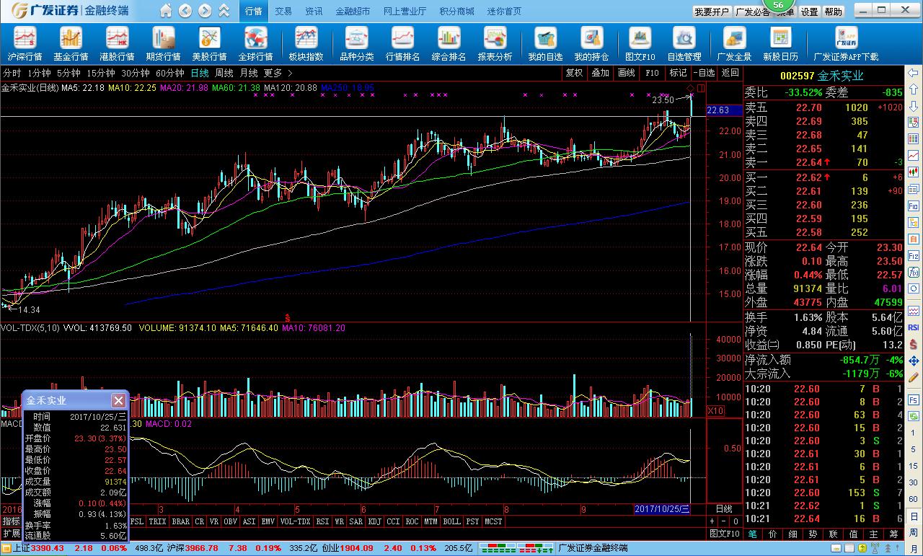Switch to 60分钟 chart period

(170, 73)
